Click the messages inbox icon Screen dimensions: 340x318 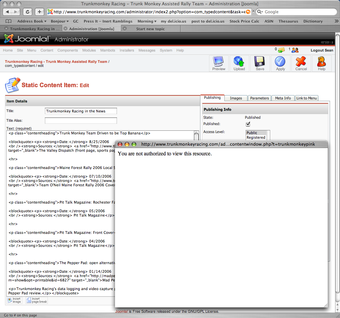point(282,50)
